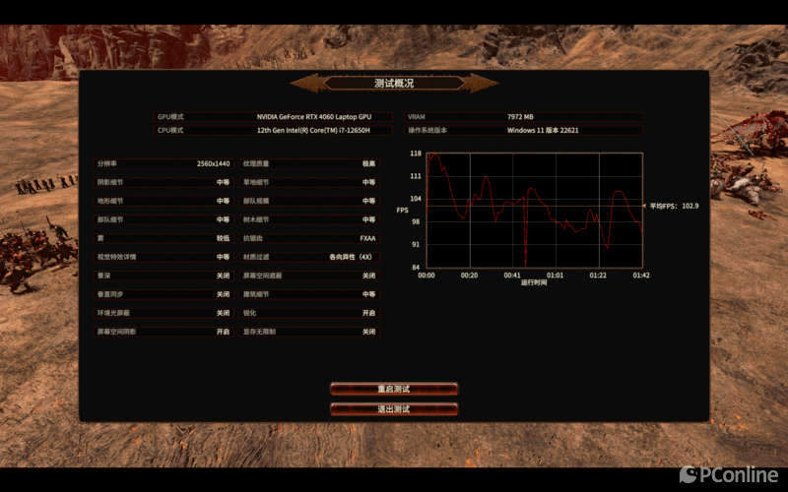Click the 平均FPS: 102.9 marker label
Viewport: 788px width, 492px height.
[x=674, y=206]
